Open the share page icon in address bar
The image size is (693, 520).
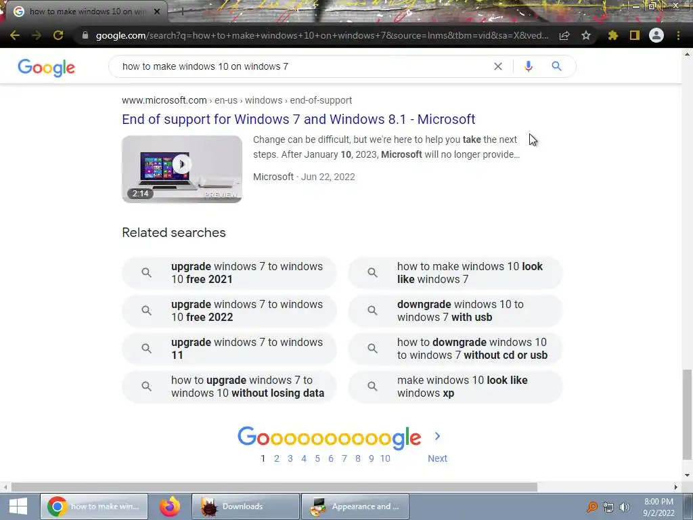tap(564, 36)
